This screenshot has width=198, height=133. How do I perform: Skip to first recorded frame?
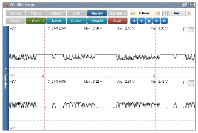[134, 21]
